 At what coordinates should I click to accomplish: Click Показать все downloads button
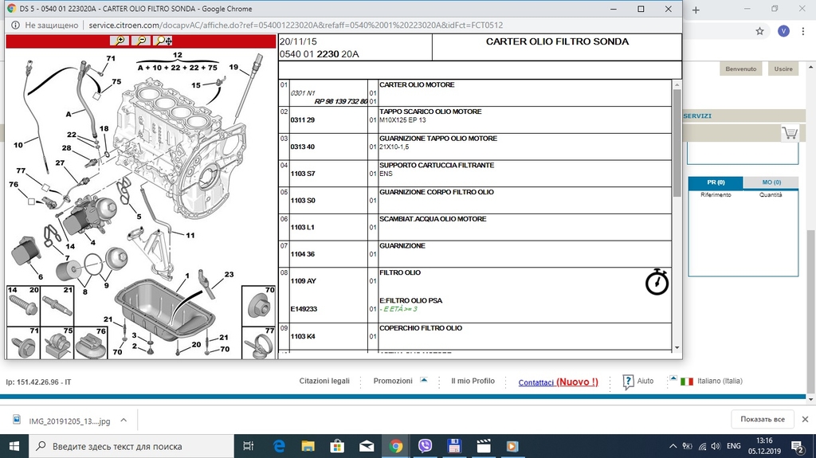click(763, 419)
